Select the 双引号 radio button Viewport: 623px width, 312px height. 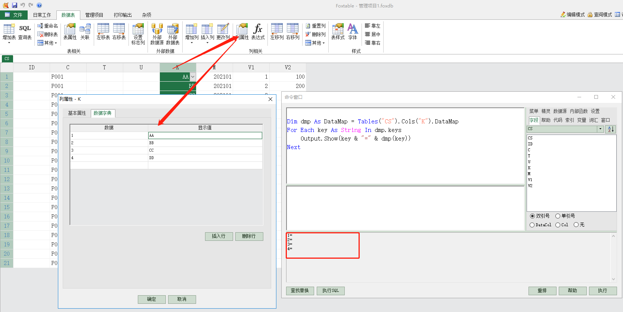pyautogui.click(x=540, y=216)
